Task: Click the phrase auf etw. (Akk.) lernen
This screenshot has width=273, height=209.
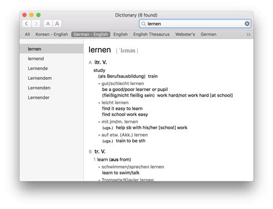Action: pyautogui.click(x=124, y=135)
